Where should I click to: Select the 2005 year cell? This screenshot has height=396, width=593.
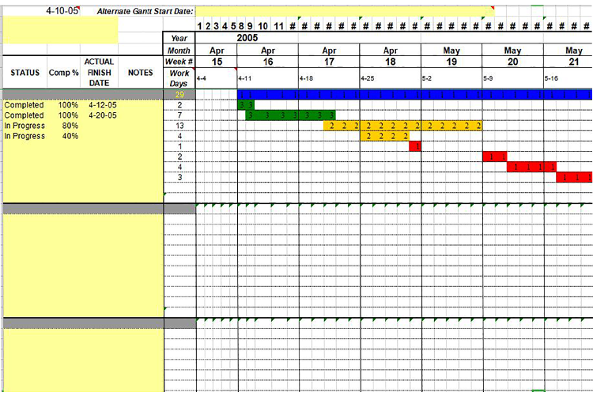coord(248,37)
